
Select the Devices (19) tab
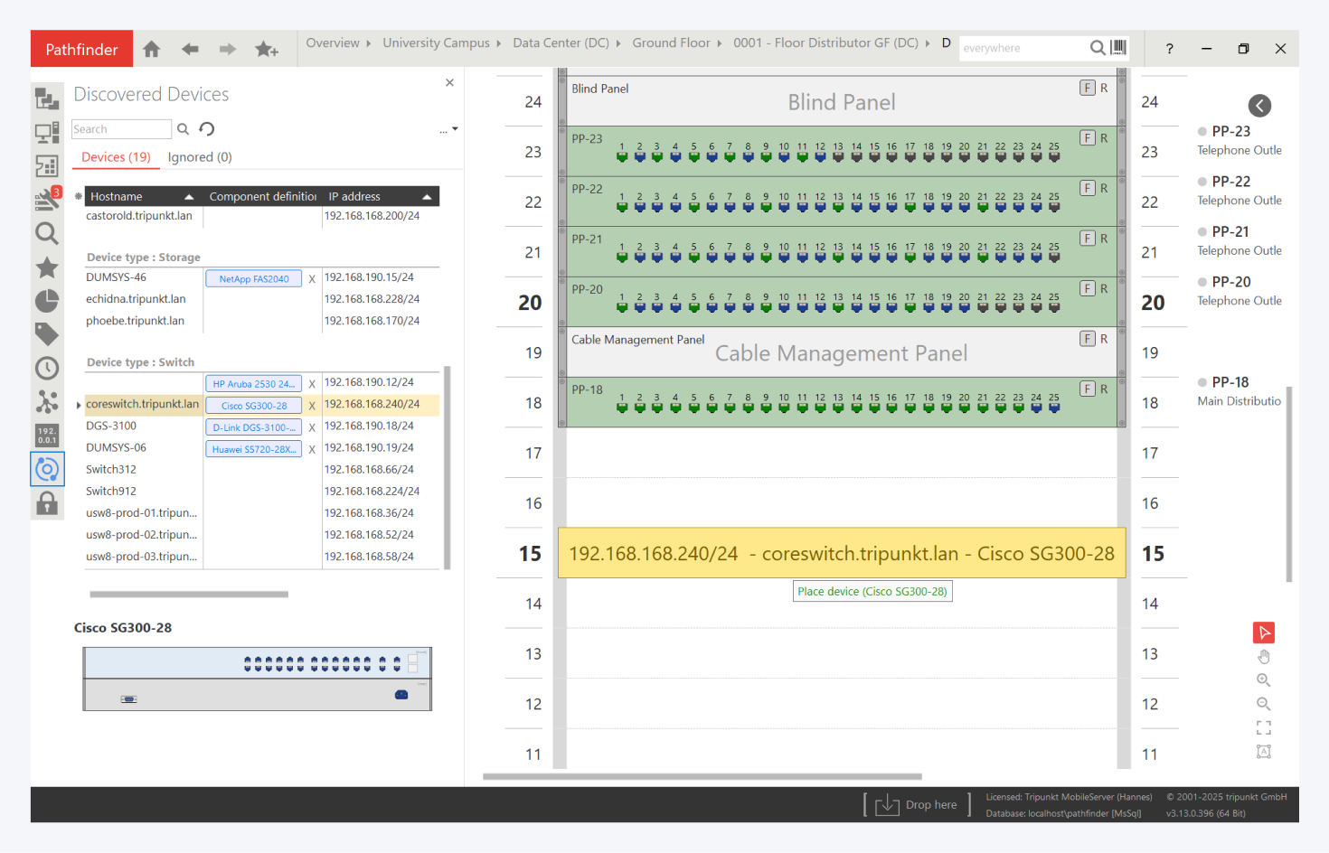[116, 157]
